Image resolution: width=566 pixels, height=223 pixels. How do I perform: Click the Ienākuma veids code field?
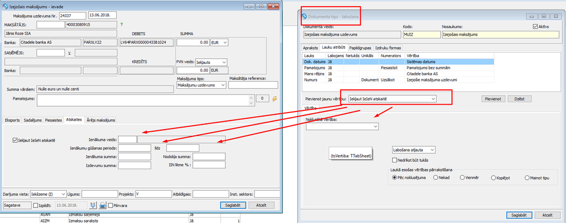pos(127,140)
